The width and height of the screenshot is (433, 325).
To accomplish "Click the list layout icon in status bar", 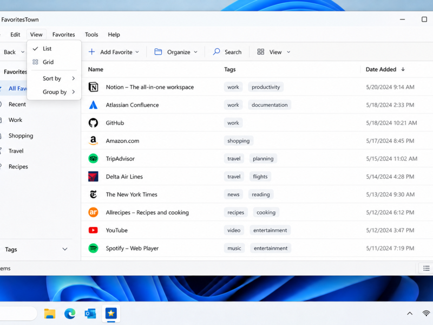I will (427, 268).
